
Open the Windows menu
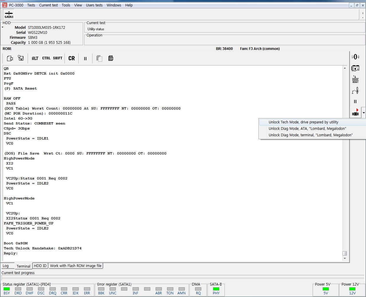(114, 5)
